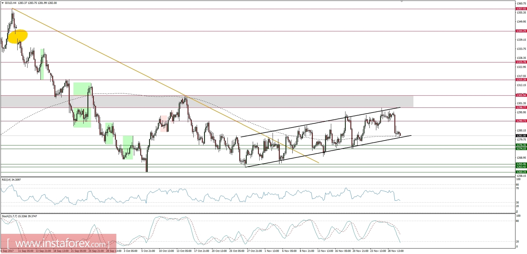Screen dimensions: 527x254
Task: Click the 1305.94 red price label
Action: [521, 95]
